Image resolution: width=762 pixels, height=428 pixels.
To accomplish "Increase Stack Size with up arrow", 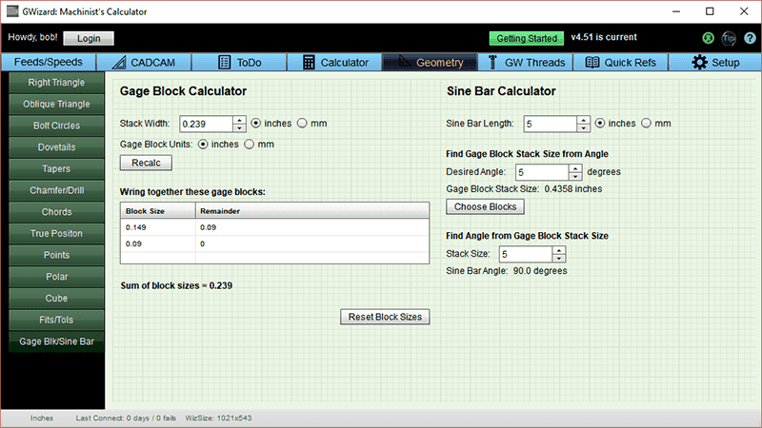I will pyautogui.click(x=559, y=250).
